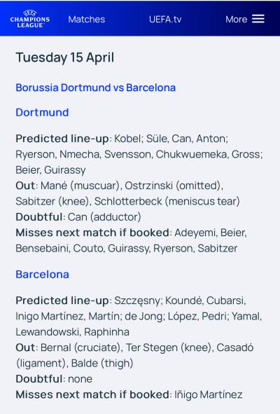Click Barcelona's Predicted line-up label
280x414 pixels.
point(62,301)
